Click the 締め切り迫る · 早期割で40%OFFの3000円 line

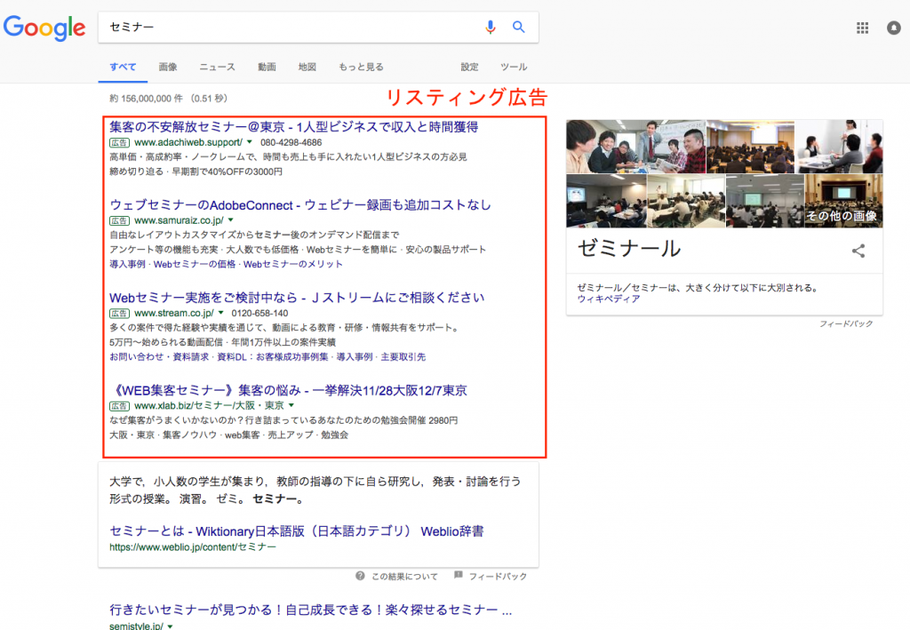click(196, 171)
